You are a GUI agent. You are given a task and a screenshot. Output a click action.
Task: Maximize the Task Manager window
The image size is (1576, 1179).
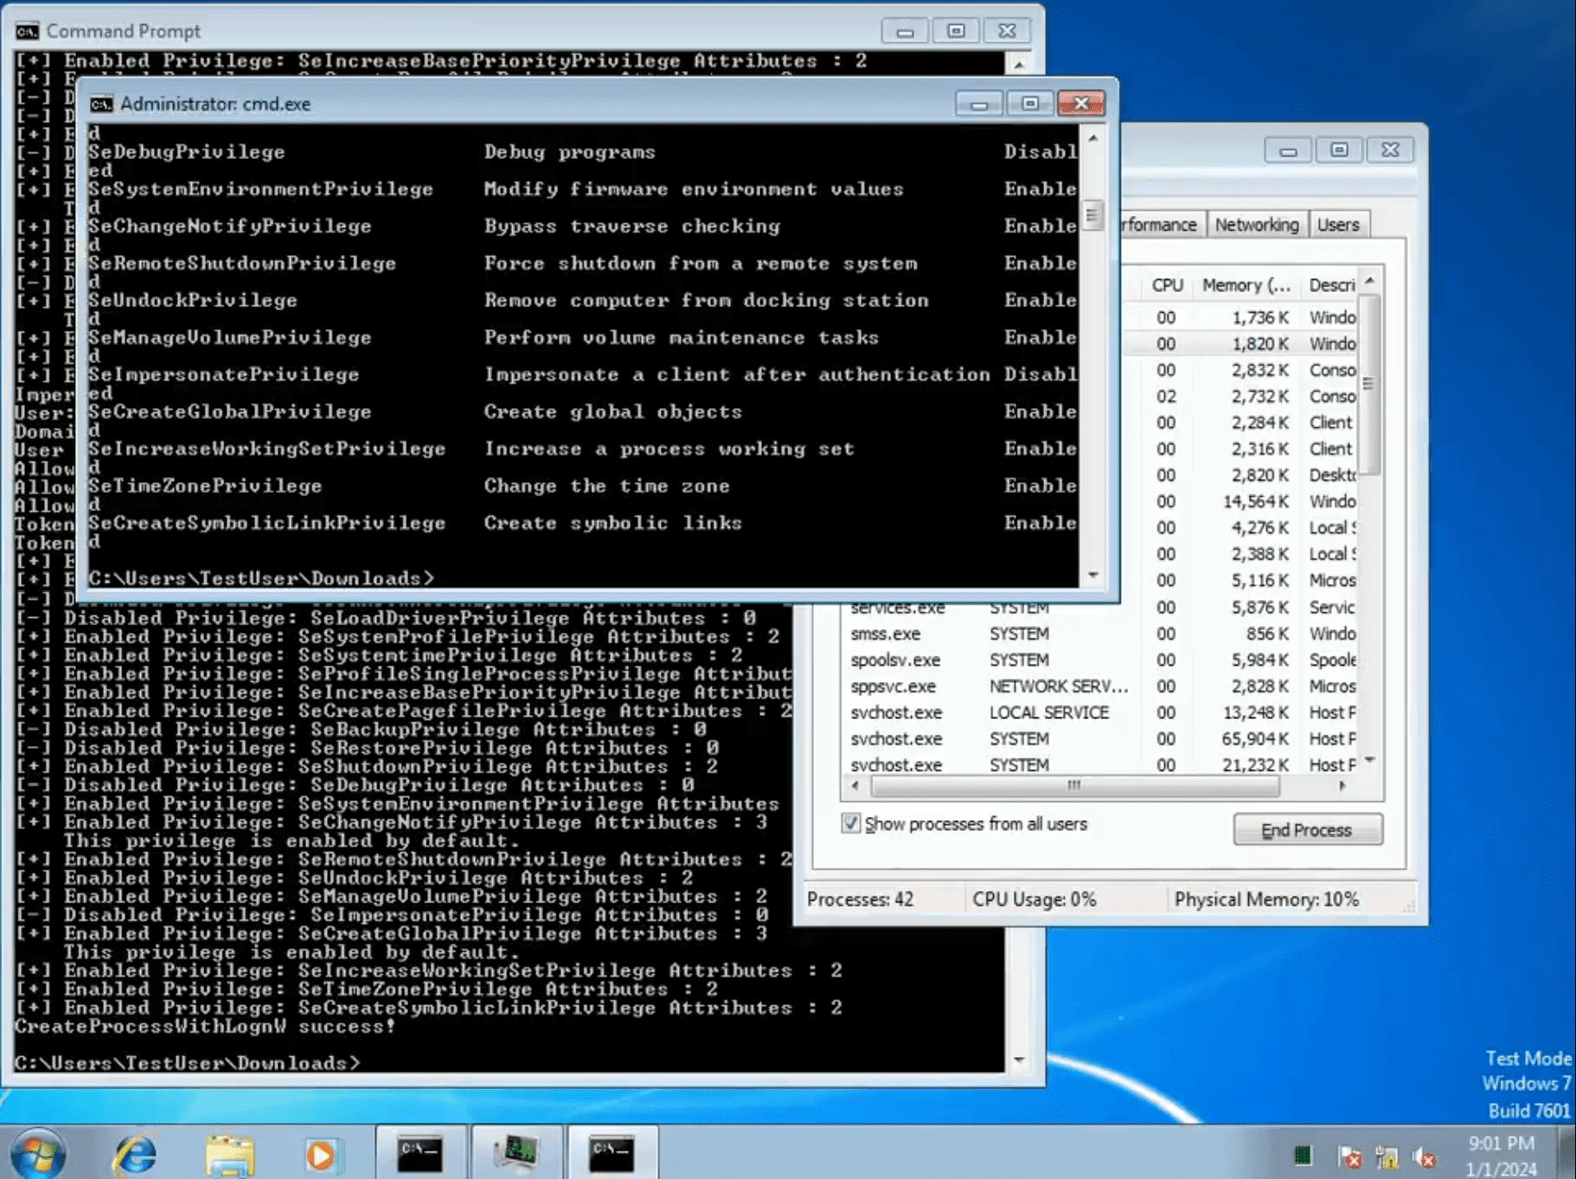(1338, 150)
